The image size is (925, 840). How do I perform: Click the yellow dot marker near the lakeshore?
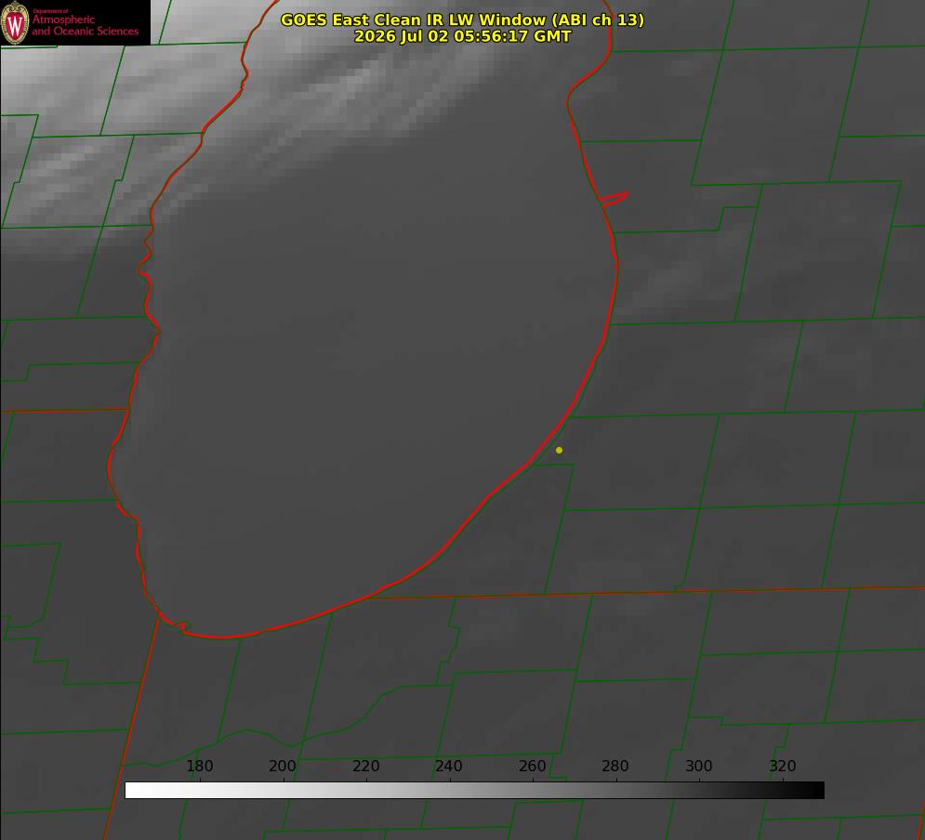pos(559,450)
